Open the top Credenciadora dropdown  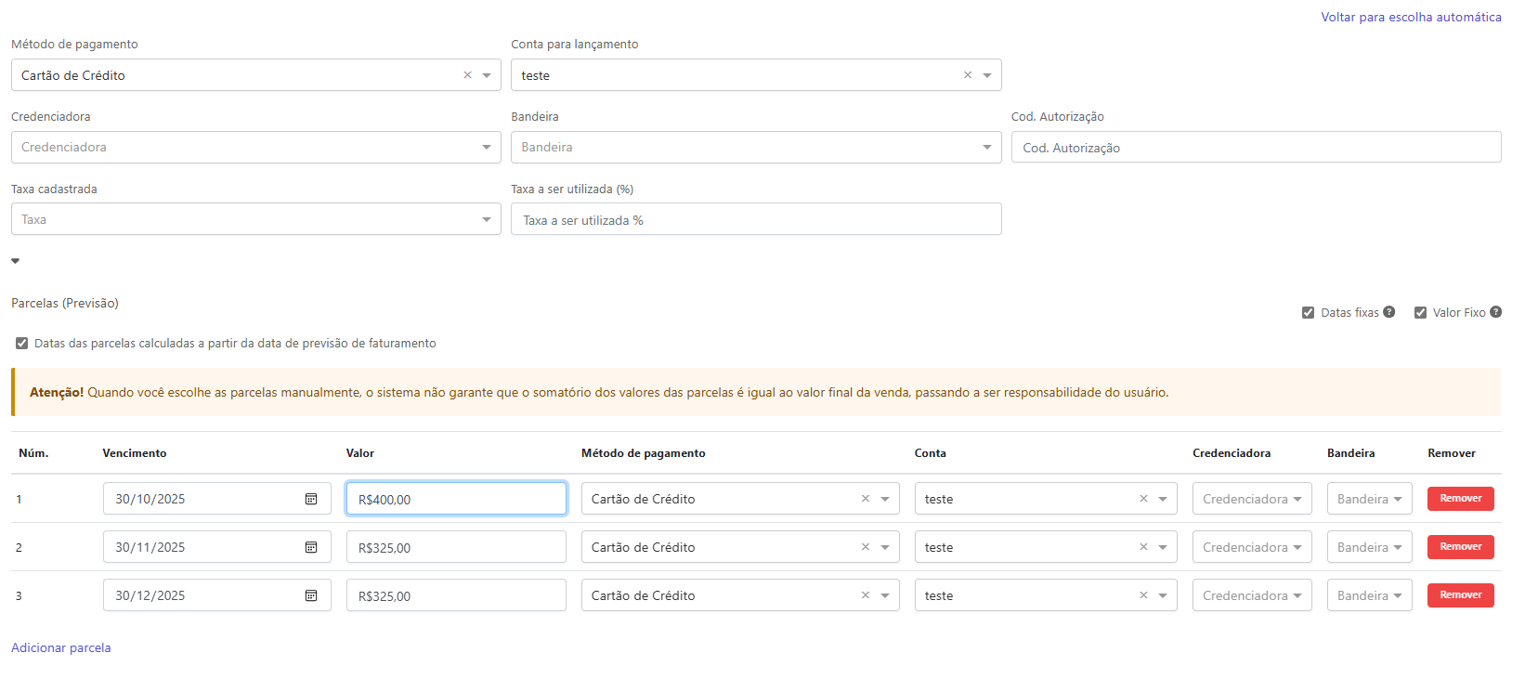coord(255,147)
